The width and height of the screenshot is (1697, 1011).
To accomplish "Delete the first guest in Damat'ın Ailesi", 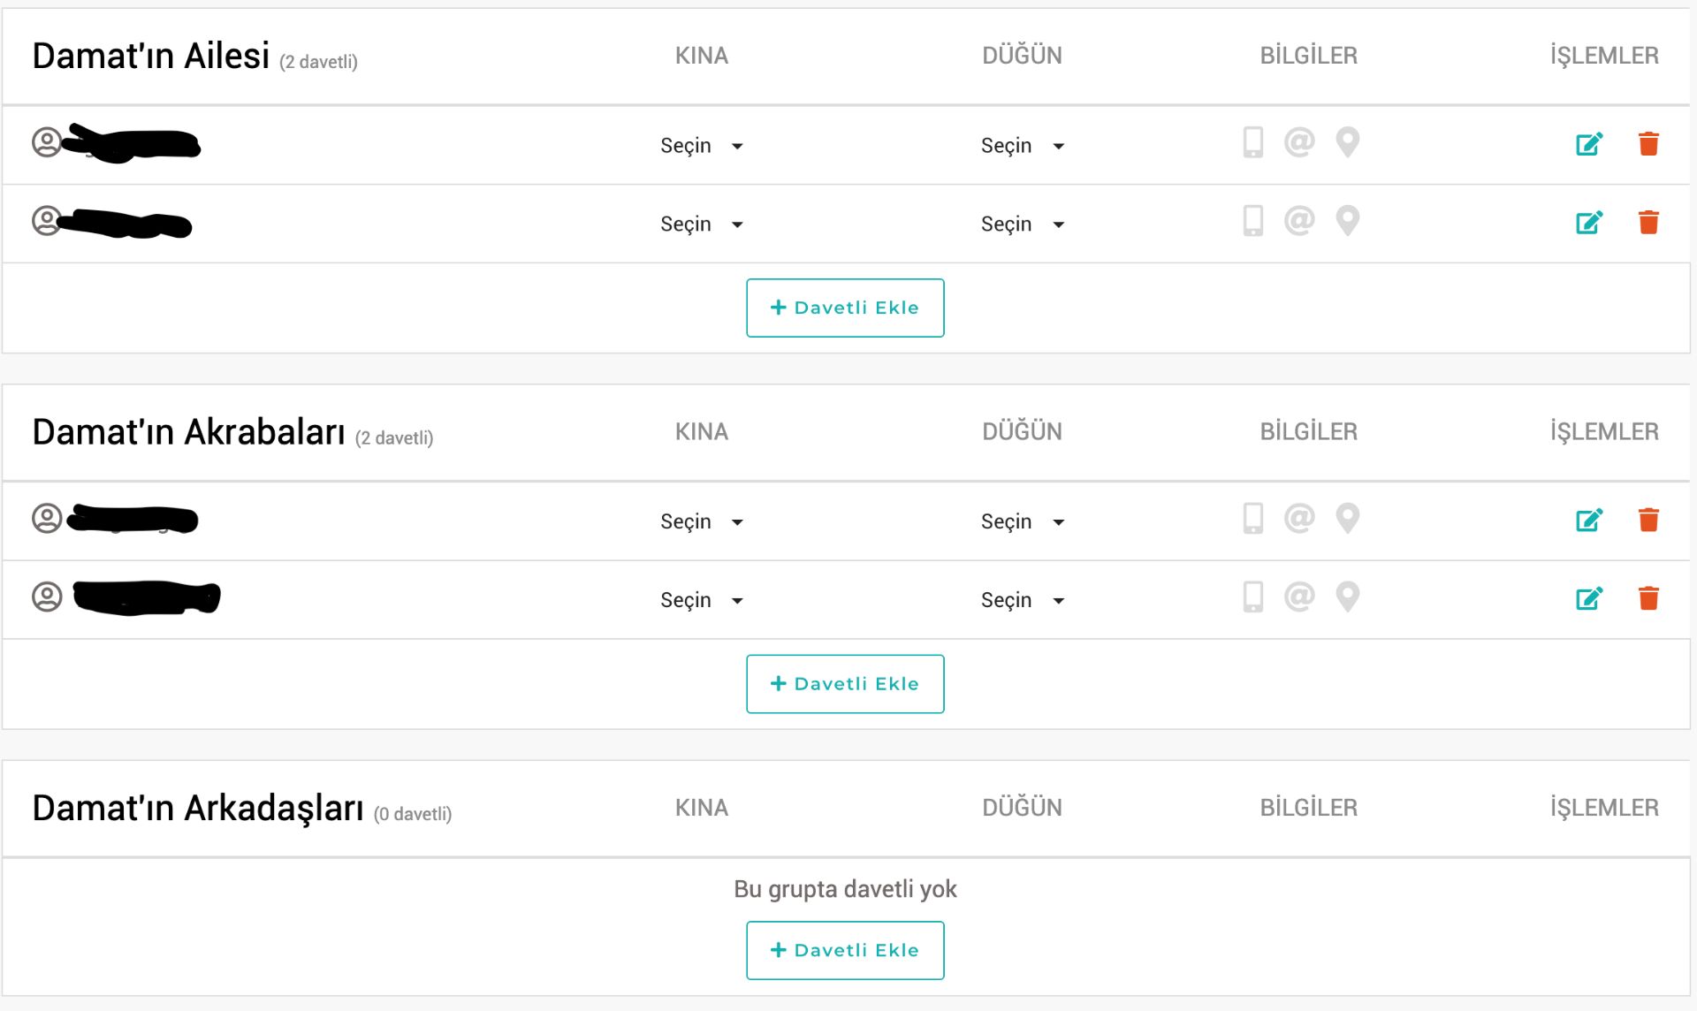I will click(1648, 144).
